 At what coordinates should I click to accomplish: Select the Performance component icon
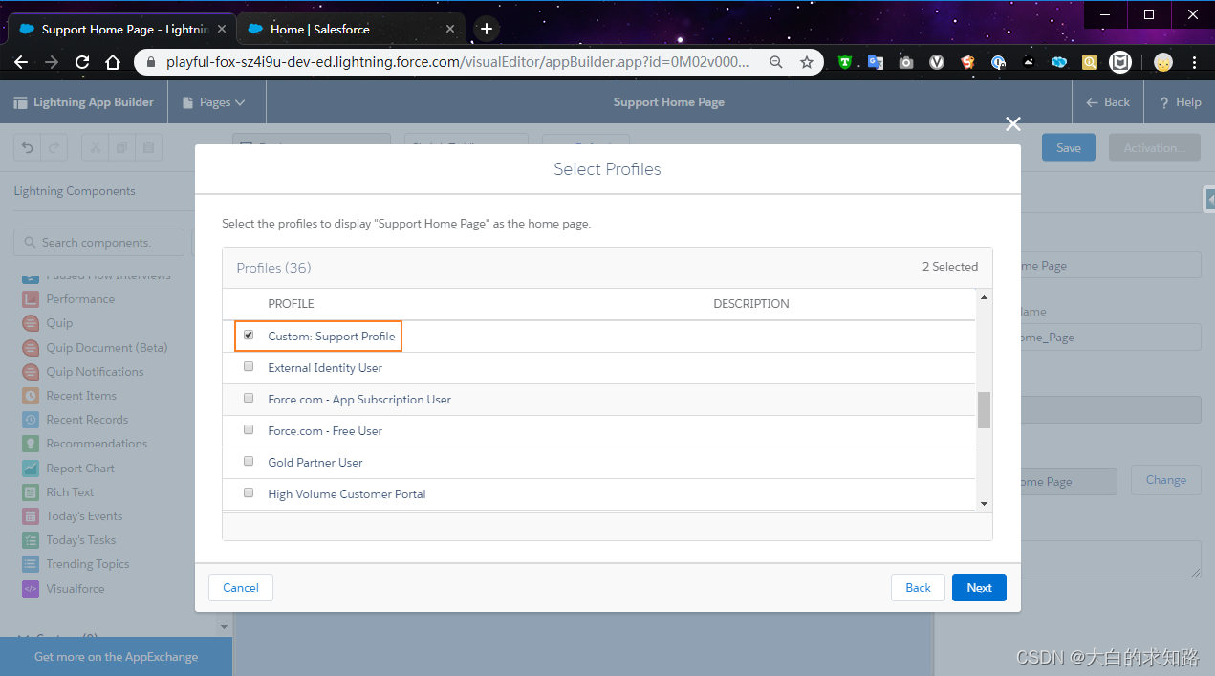[x=31, y=299]
